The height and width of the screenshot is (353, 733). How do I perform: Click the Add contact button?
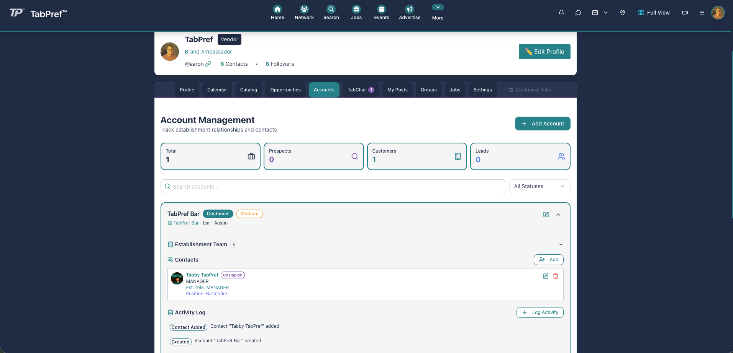(549, 260)
